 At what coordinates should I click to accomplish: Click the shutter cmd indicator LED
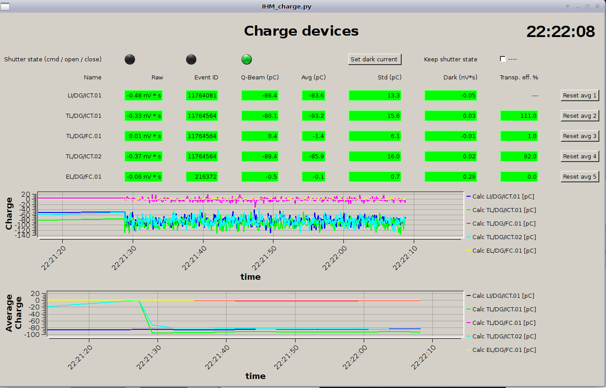130,59
